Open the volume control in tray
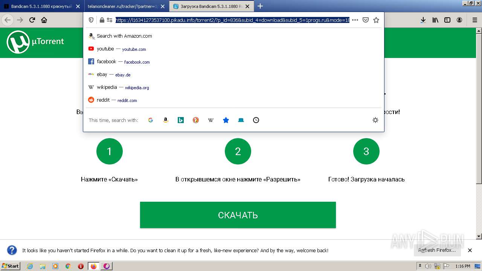 click(x=429, y=266)
